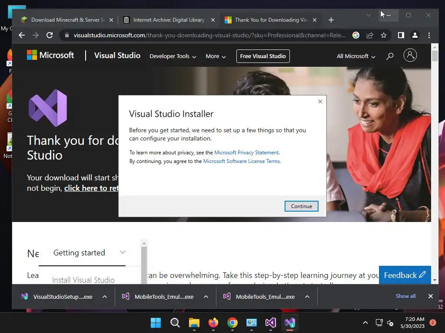Expand the Developer Tools menu
445x333 pixels.
point(173,56)
